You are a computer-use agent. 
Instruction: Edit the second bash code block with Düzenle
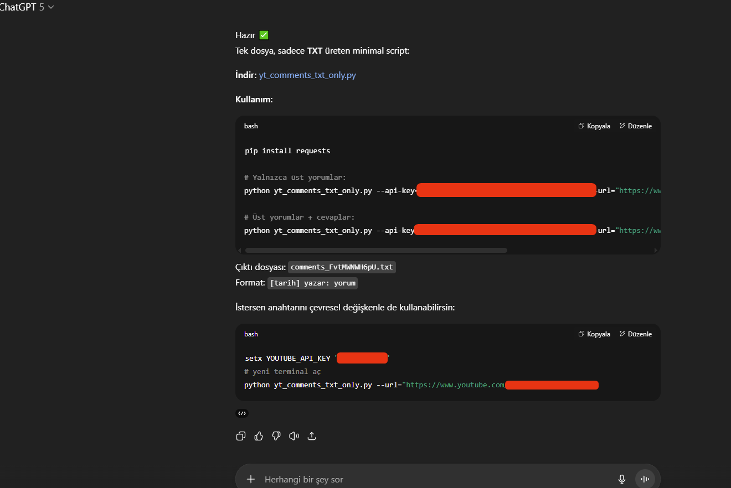[636, 334]
